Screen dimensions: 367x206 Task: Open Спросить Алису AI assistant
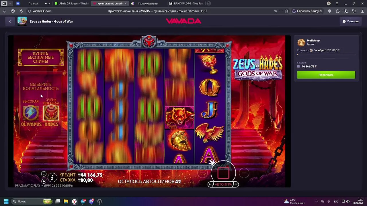[x=307, y=11]
